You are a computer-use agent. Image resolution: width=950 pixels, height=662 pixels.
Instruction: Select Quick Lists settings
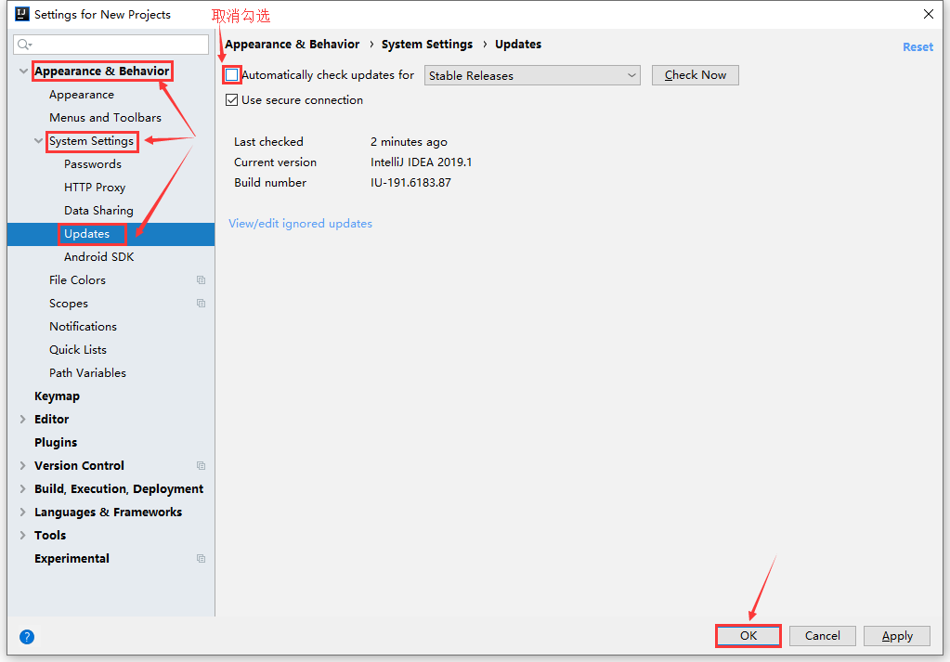click(78, 349)
